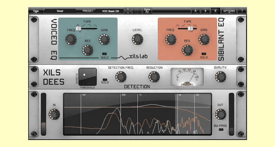275x147 pixels.
Task: Click the Sibilant EQ type slider handle
Action: click(190, 29)
